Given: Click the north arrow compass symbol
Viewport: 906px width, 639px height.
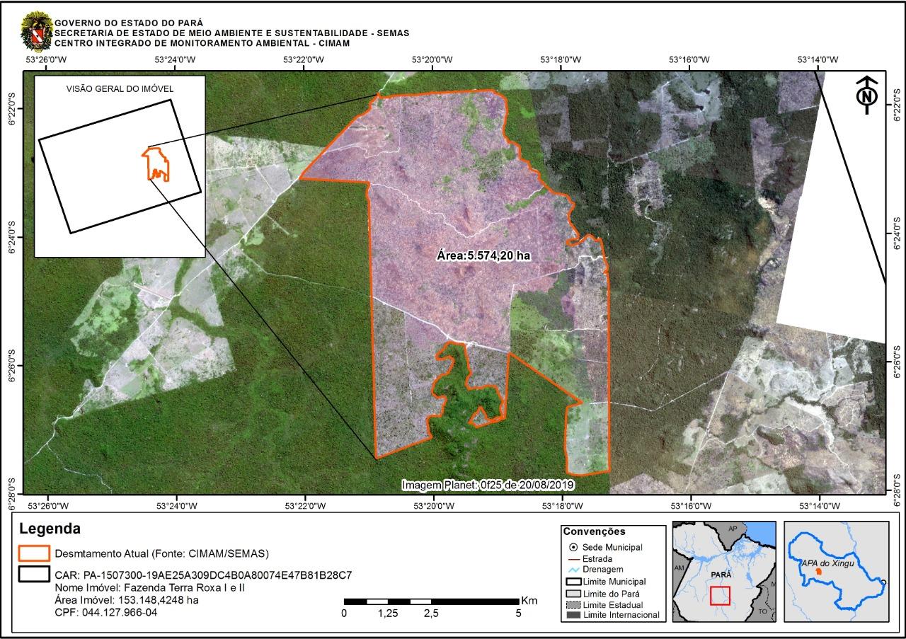Looking at the screenshot, I should 866,95.
